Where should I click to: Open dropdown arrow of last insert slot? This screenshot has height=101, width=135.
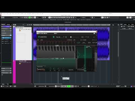pyautogui.click(x=10, y=43)
